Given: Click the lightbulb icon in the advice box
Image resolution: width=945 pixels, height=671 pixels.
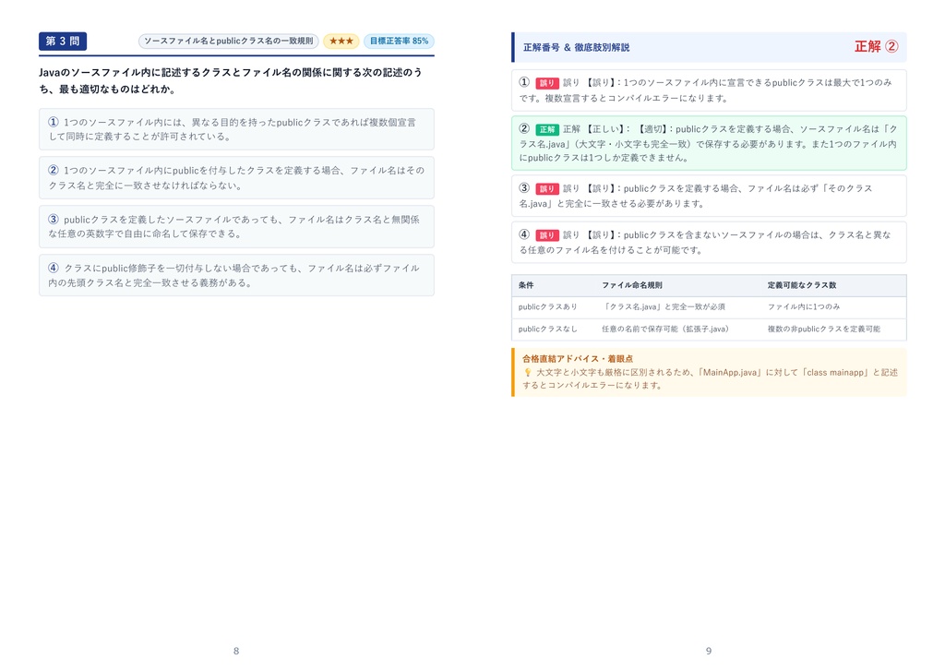Looking at the screenshot, I should point(527,373).
